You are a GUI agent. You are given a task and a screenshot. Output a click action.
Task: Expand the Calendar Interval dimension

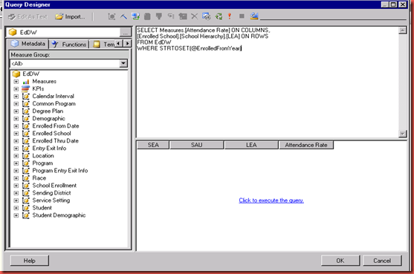click(16, 97)
